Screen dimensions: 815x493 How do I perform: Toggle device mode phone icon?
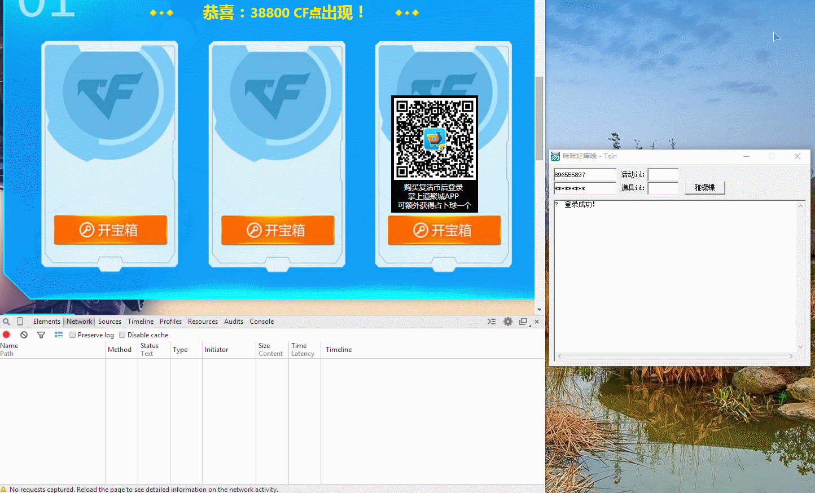(x=20, y=322)
